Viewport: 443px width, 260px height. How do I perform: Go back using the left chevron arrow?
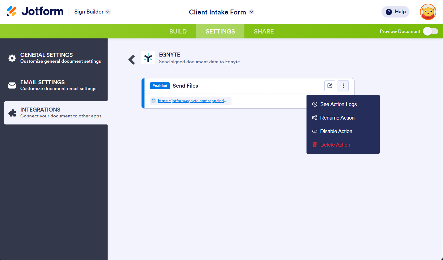(x=132, y=59)
